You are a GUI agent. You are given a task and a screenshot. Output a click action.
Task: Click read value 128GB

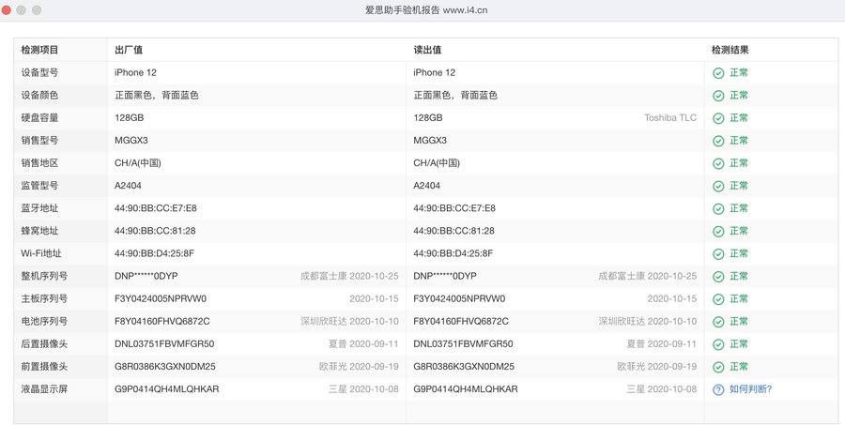[x=428, y=117]
